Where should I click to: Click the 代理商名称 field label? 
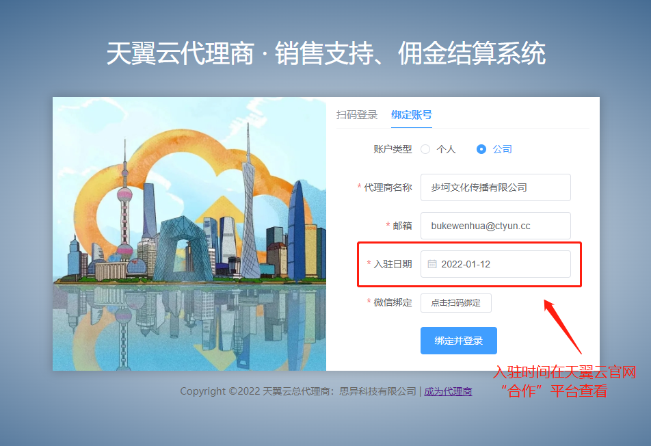pos(388,187)
